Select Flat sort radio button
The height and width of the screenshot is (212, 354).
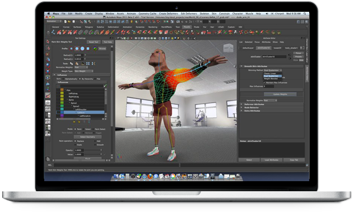click(x=95, y=79)
